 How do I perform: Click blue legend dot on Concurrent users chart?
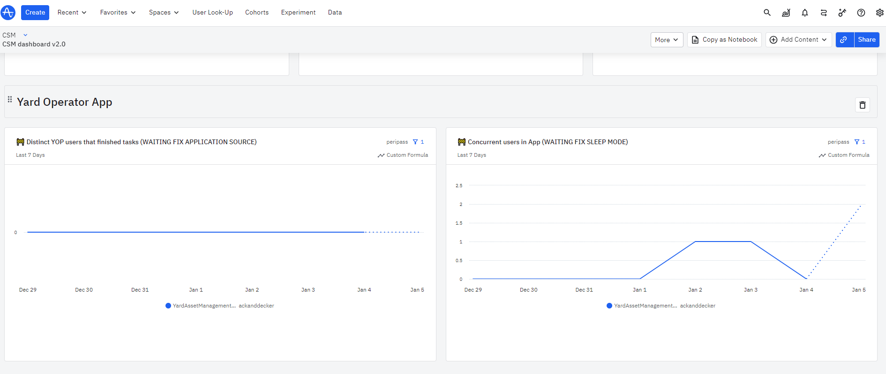click(x=609, y=306)
